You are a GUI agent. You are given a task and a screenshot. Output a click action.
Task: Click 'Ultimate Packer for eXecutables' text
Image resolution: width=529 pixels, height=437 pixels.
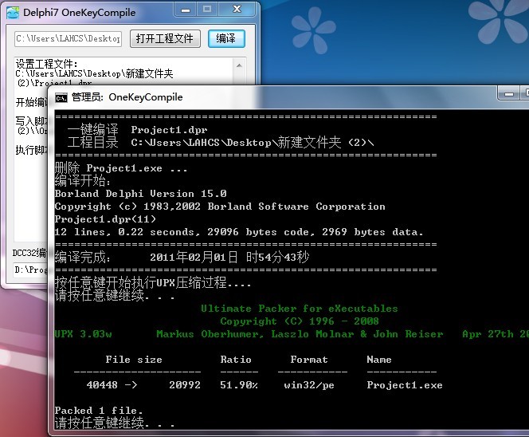[x=300, y=309]
